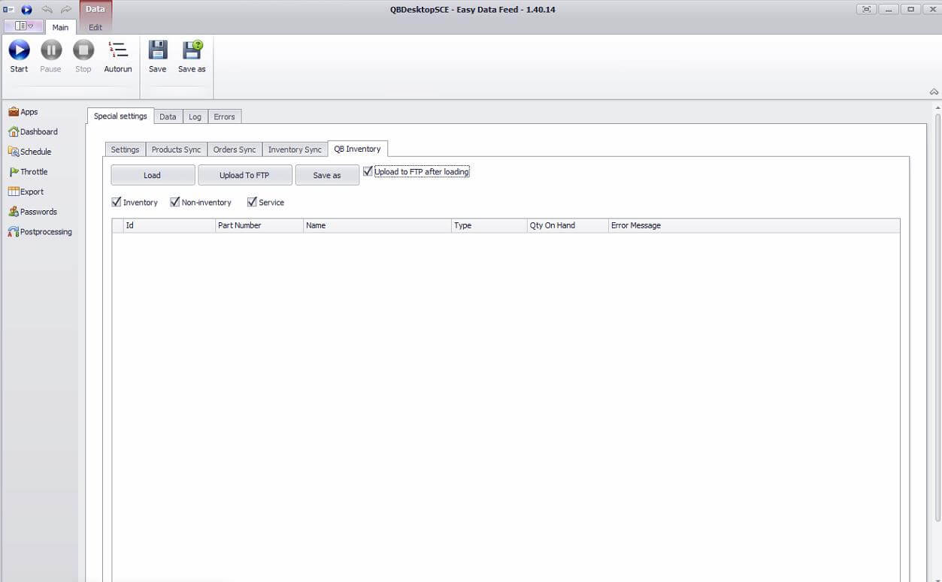Go to Dashboard in the sidebar
This screenshot has height=582, width=942.
(x=33, y=131)
